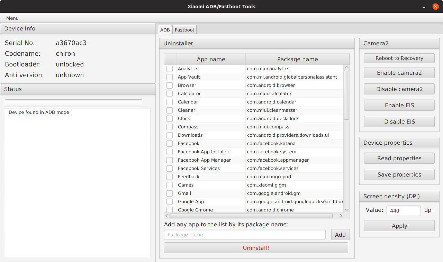
Task: Select com.miui.analytics package cell
Action: (295, 69)
